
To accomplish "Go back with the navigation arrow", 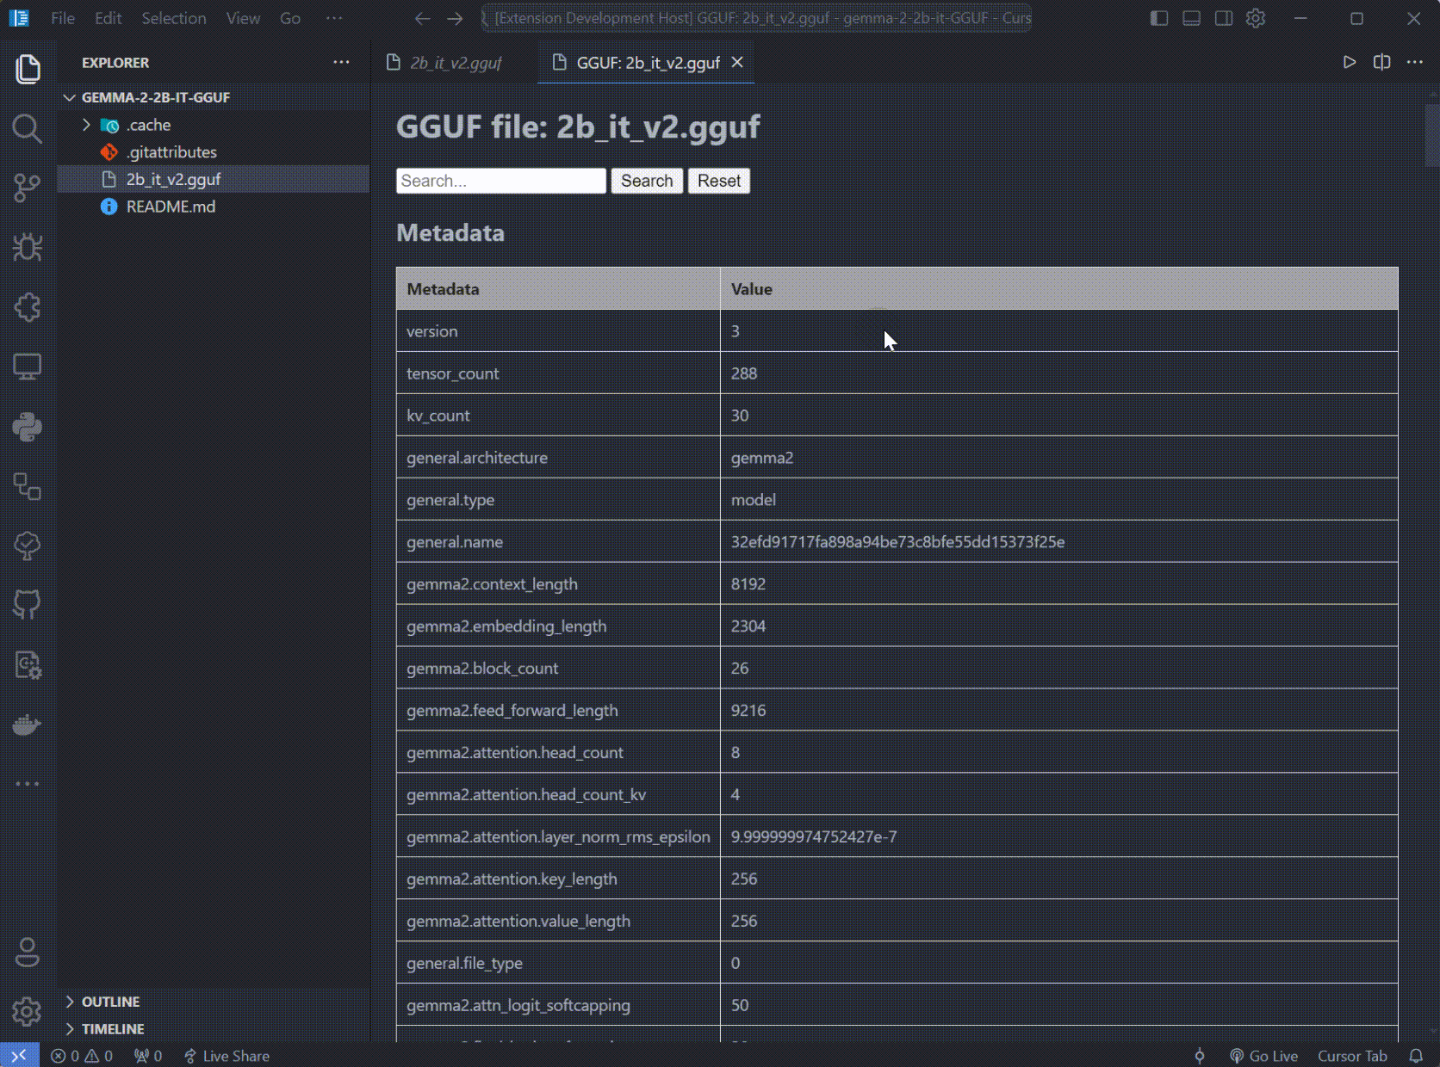I will coord(422,18).
